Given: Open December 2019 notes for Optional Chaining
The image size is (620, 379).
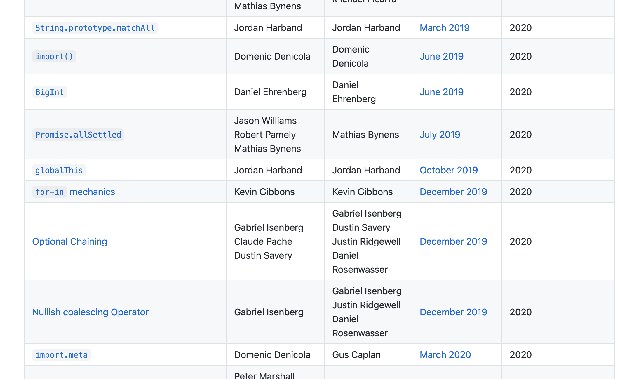Looking at the screenshot, I should click(453, 241).
